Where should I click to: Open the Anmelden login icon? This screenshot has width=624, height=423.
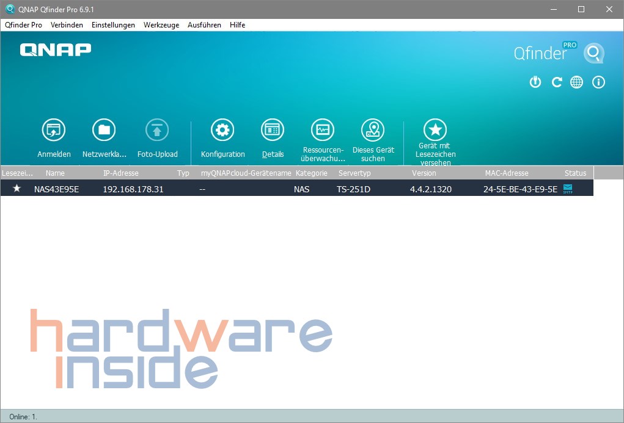tap(54, 130)
